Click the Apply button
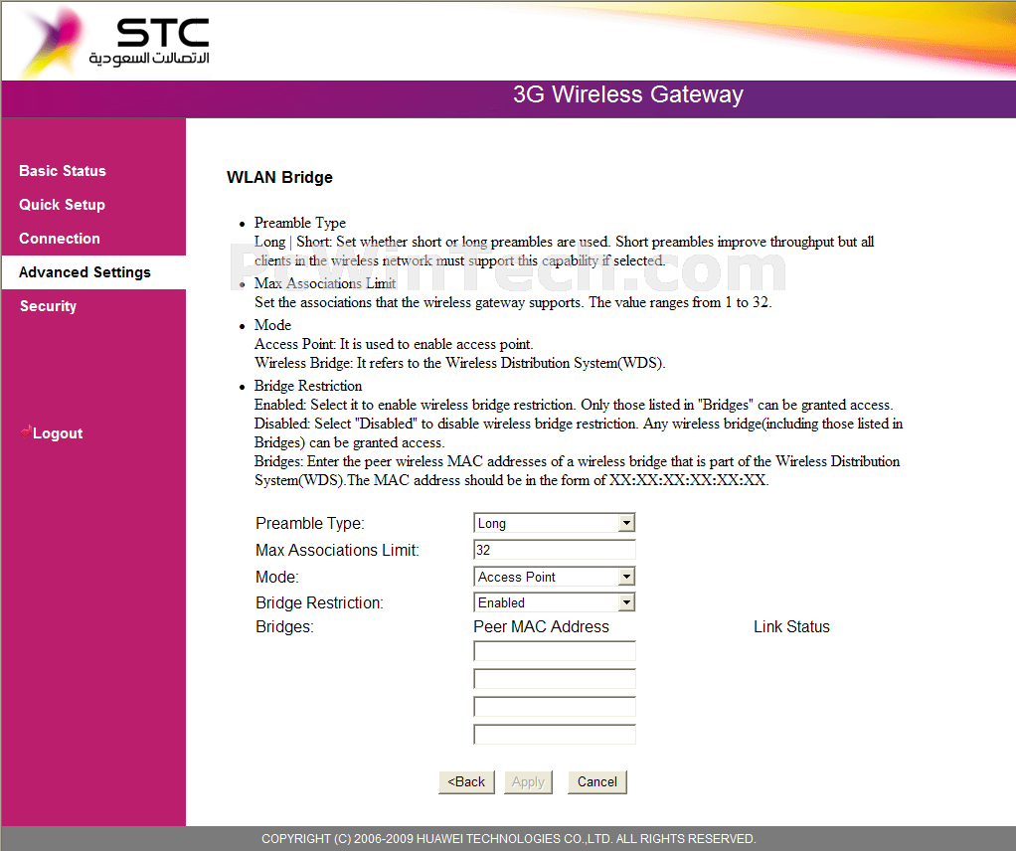Screen dimensions: 1016x851 (x=528, y=782)
